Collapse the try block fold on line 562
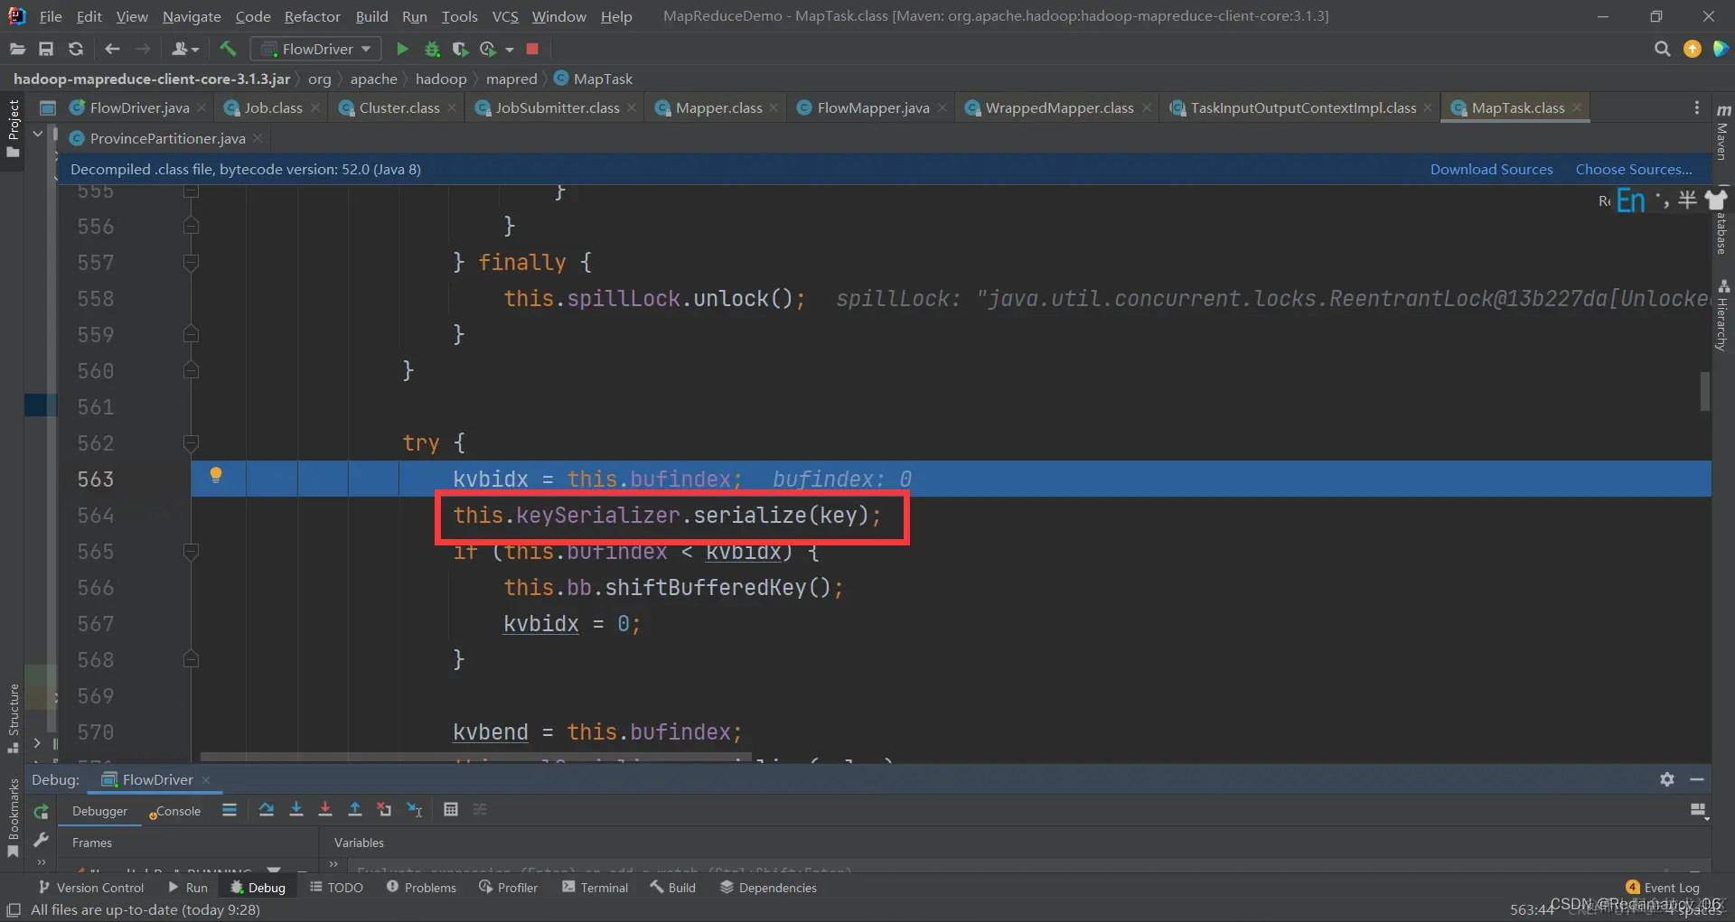The image size is (1735, 922). 191,442
